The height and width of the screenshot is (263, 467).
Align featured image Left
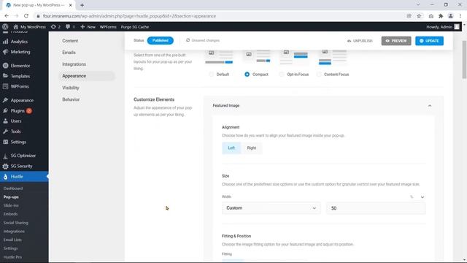point(231,148)
